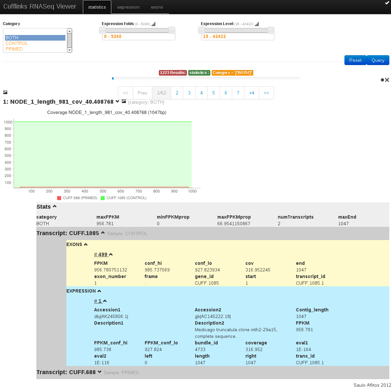Collapse exon # 499 details
The width and height of the screenshot is (391, 389).
pos(111,254)
